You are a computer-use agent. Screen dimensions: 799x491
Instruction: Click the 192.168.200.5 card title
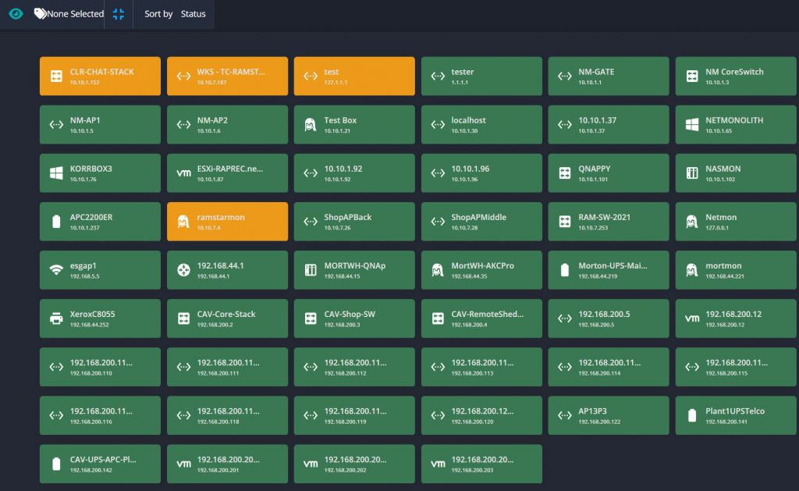(x=604, y=314)
